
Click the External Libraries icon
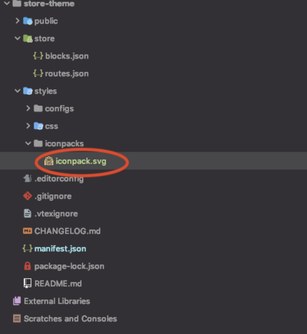17,301
